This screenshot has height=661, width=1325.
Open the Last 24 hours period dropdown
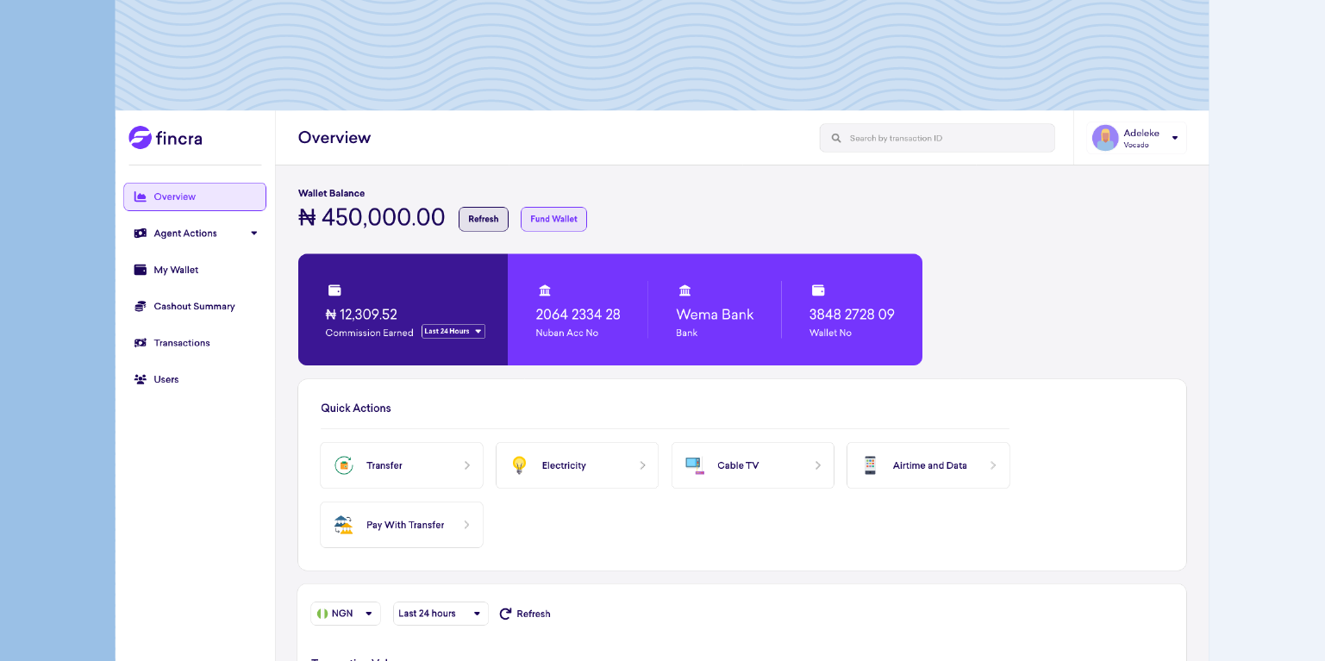tap(441, 614)
